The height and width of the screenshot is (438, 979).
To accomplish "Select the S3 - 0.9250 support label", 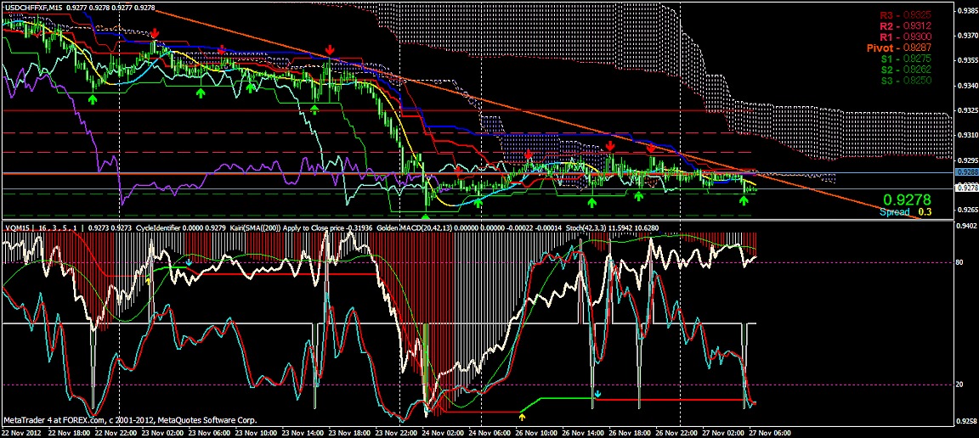I will click(x=907, y=81).
